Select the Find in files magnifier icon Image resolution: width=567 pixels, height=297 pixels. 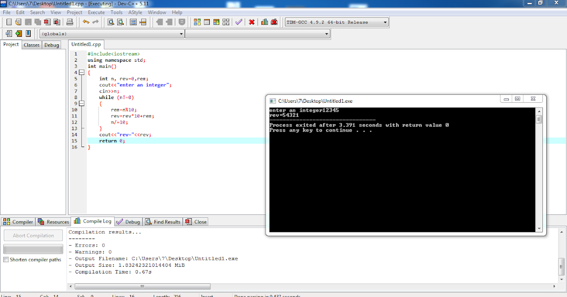(120, 22)
